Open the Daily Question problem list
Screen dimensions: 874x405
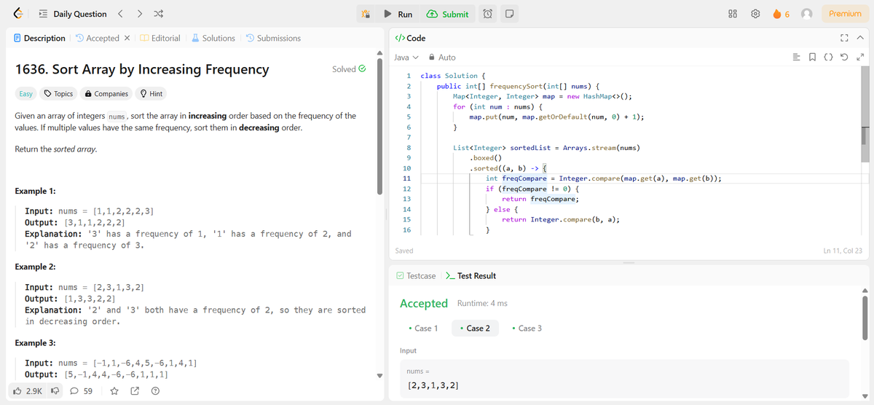(x=72, y=14)
